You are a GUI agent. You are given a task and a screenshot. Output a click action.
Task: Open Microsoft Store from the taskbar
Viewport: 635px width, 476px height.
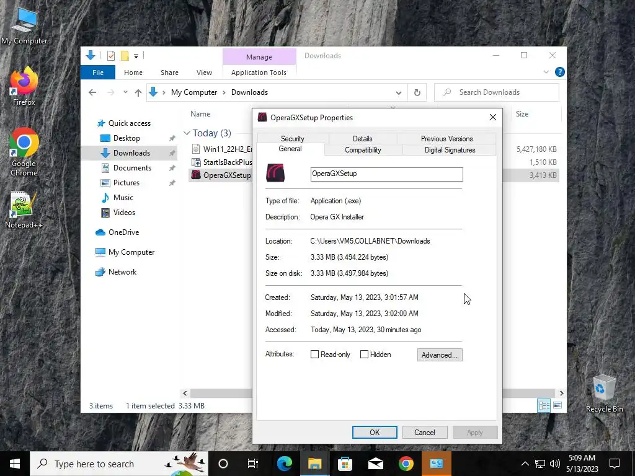click(x=345, y=464)
